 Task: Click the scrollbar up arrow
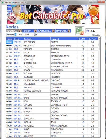[99, 38]
